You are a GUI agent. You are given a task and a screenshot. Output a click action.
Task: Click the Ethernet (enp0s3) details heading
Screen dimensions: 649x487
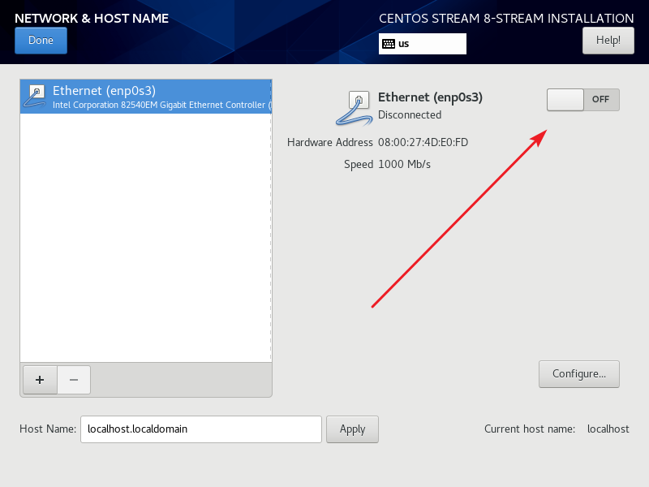431,97
